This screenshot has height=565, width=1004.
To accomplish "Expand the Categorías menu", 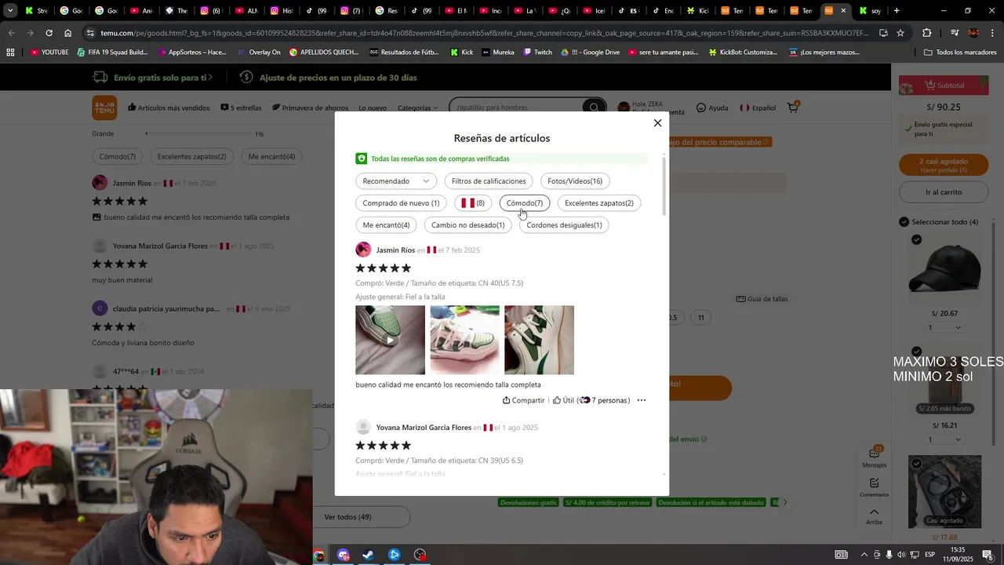I will click(x=417, y=108).
